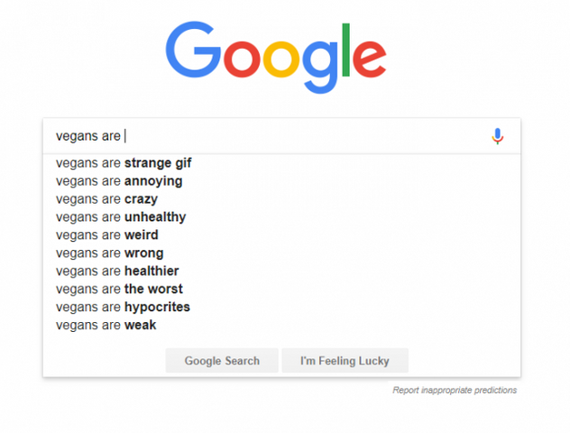Select suggestion "vegans are strange gif"
Screen dimensions: 570x433
124,163
